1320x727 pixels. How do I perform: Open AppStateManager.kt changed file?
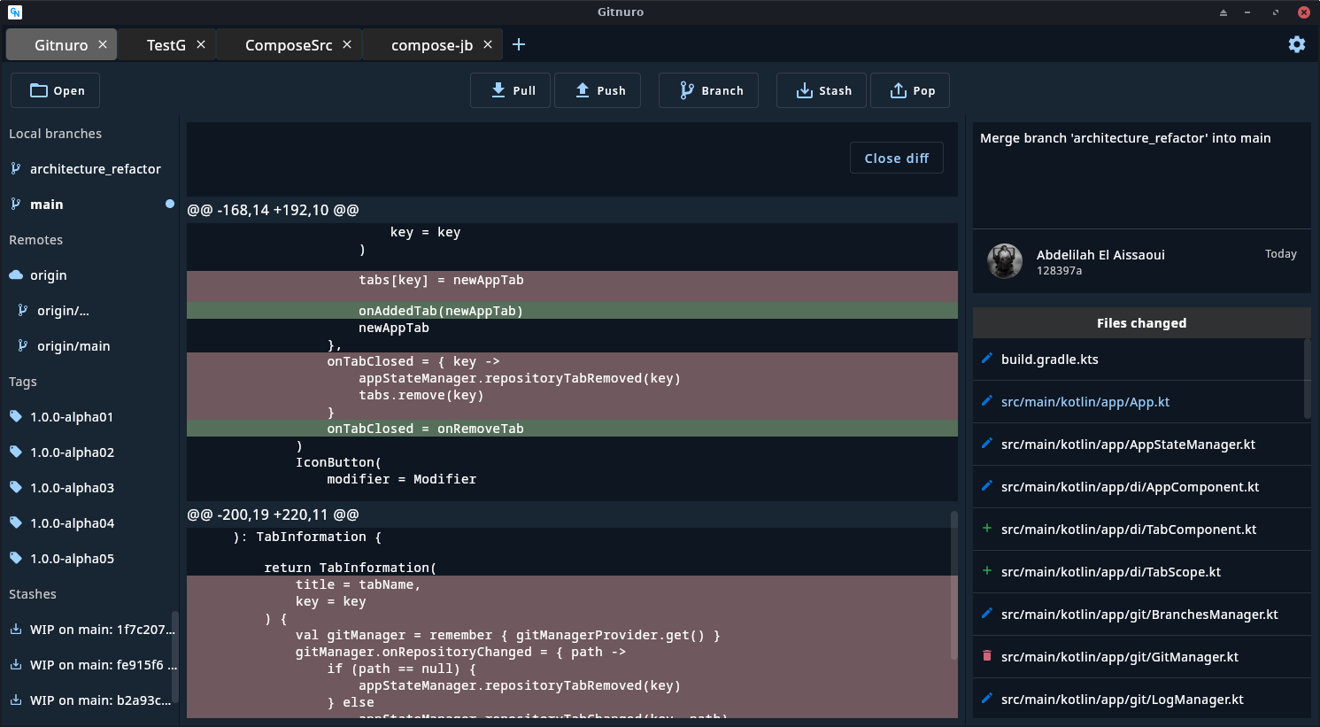point(1141,445)
